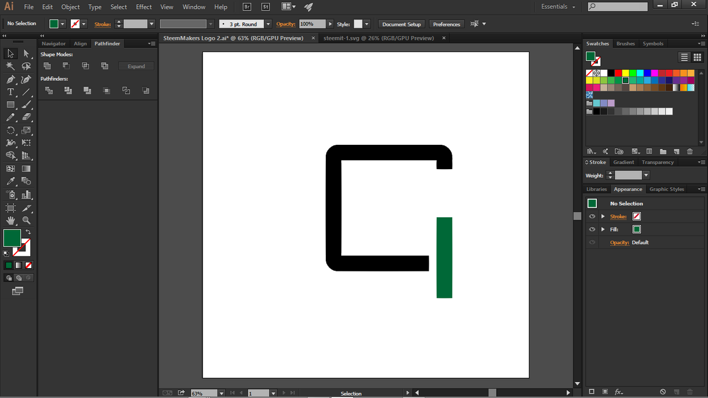Click the Document Setup button
Image resolution: width=708 pixels, height=398 pixels.
click(402, 24)
